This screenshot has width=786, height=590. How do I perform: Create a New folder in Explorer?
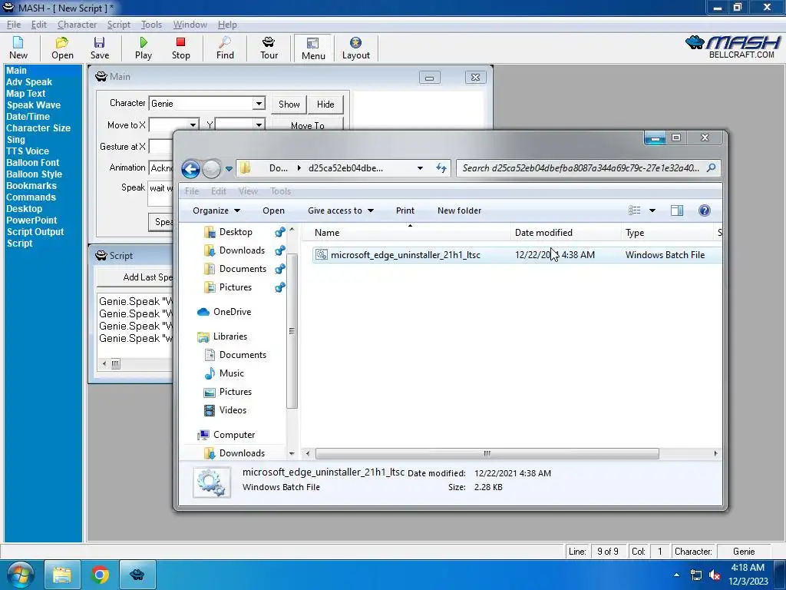coord(459,210)
